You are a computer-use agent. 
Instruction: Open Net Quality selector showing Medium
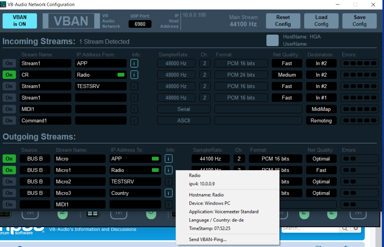(287, 75)
